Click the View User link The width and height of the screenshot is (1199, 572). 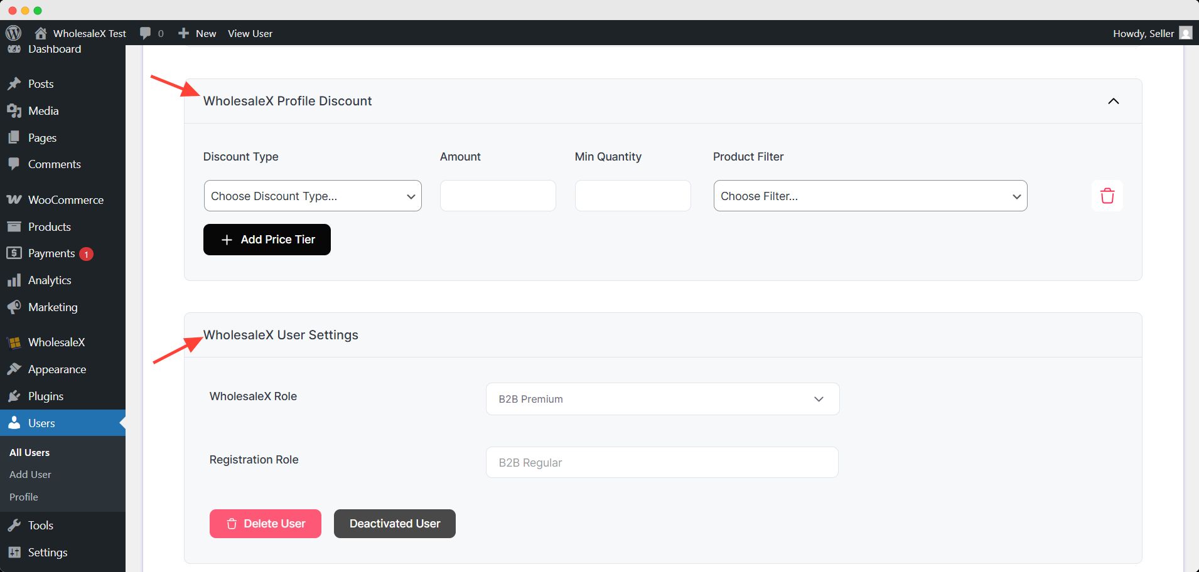click(x=250, y=33)
